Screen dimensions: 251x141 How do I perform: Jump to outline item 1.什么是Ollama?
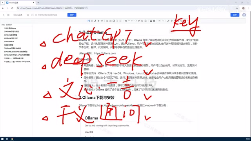pyautogui.click(x=10, y=28)
